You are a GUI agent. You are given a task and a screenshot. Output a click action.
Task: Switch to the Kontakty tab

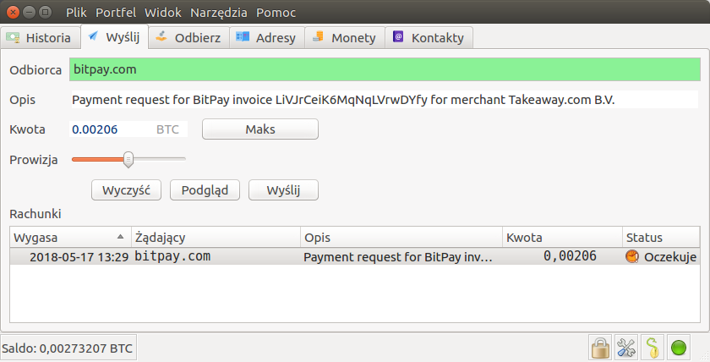coord(429,38)
